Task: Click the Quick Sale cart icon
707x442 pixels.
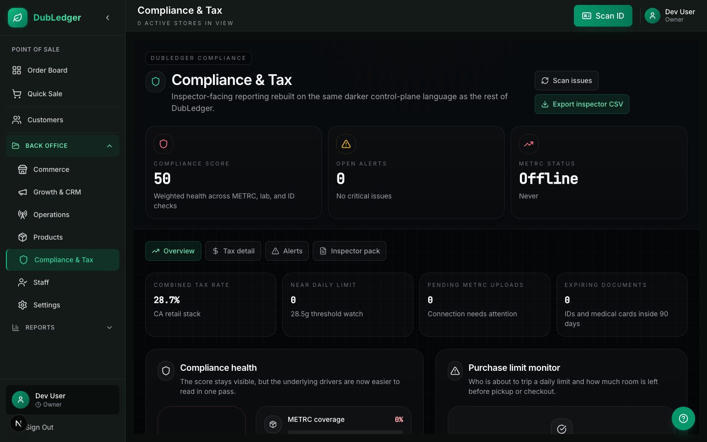Action: [17, 94]
